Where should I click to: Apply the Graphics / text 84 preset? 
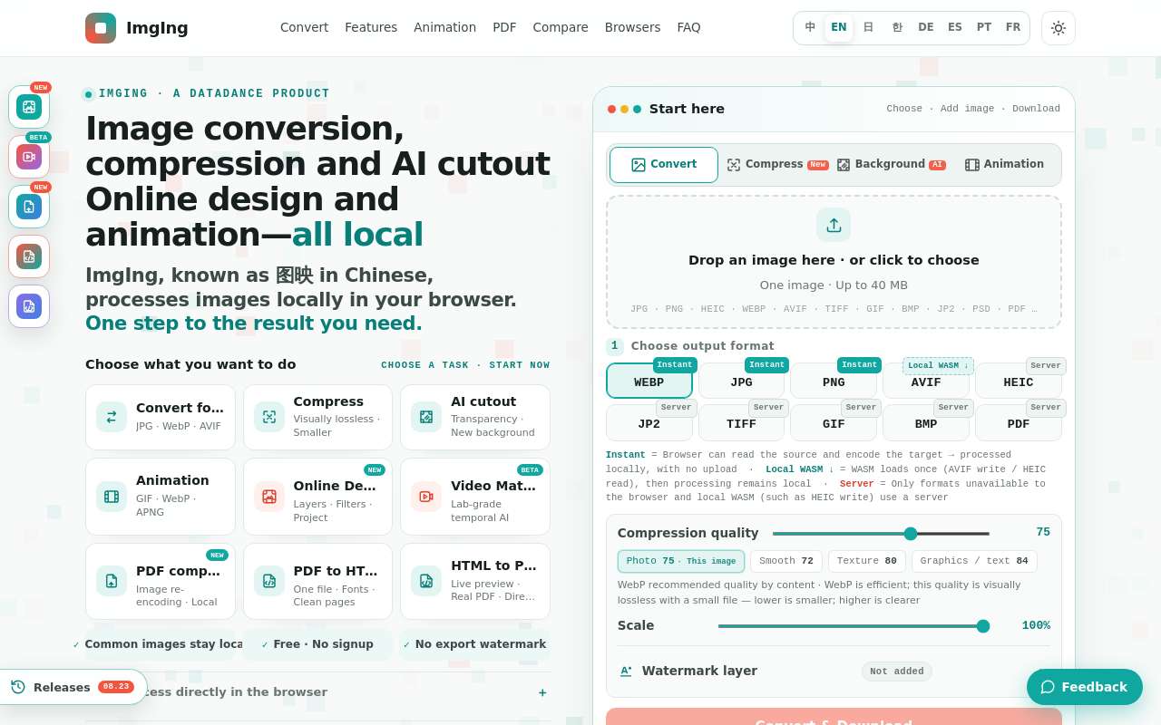pyautogui.click(x=974, y=561)
